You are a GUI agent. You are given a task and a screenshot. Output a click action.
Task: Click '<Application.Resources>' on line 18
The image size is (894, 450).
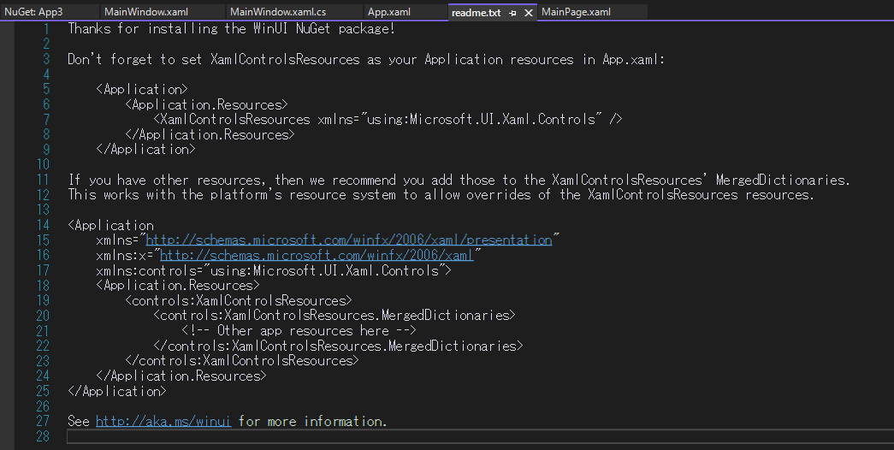tap(178, 285)
